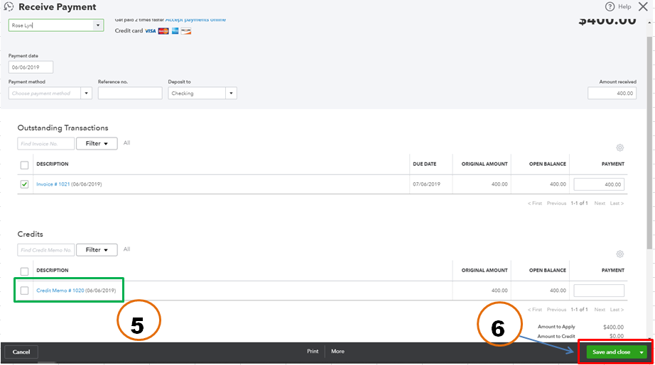
Task: Click Next in Outstanding Transactions pagination
Action: 600,203
